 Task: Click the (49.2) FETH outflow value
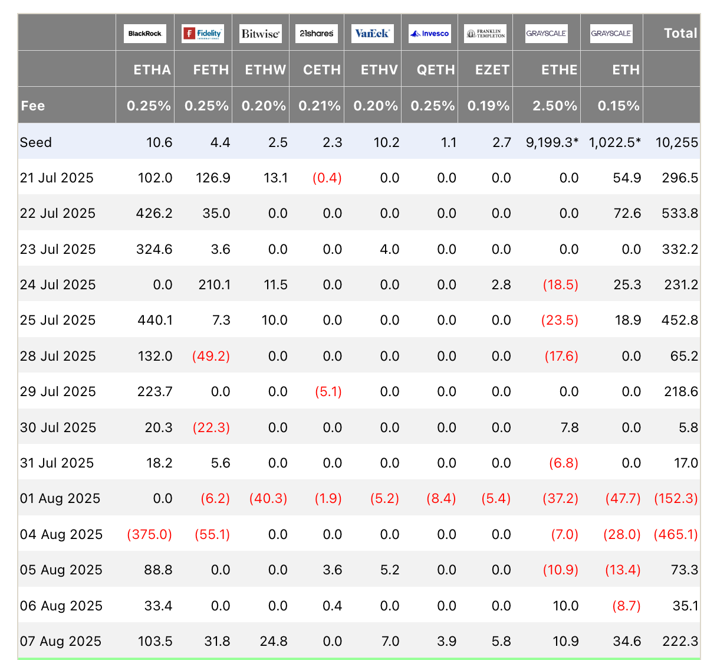(212, 356)
